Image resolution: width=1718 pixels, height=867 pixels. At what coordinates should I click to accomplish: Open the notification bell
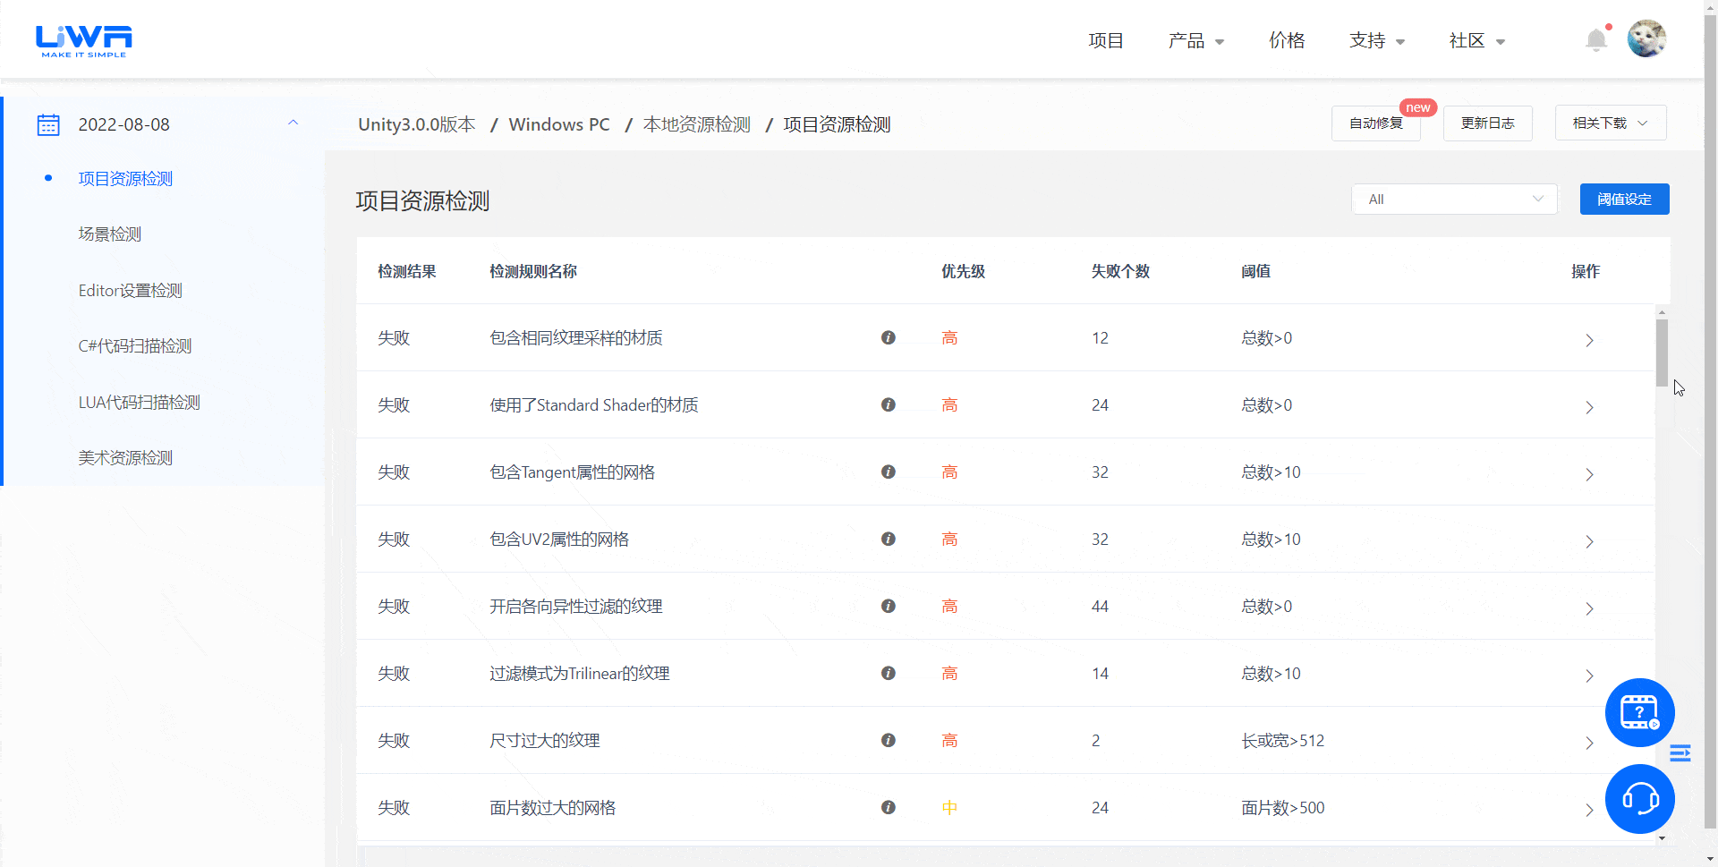1596,39
